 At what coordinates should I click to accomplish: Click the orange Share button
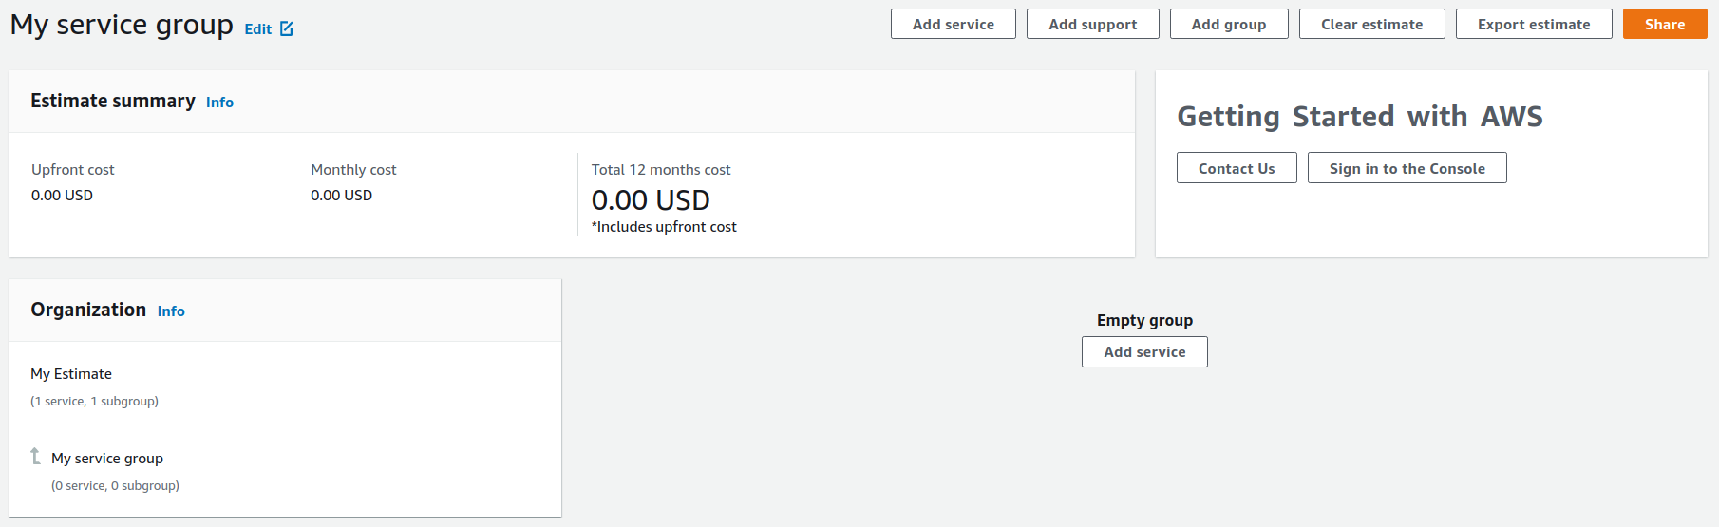coord(1664,25)
